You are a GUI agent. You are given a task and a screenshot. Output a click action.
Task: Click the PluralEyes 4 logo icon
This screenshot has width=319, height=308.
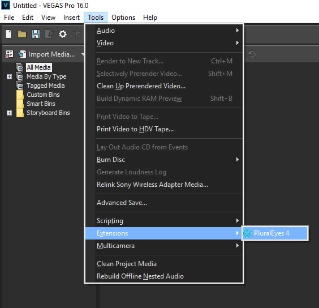coord(247,233)
